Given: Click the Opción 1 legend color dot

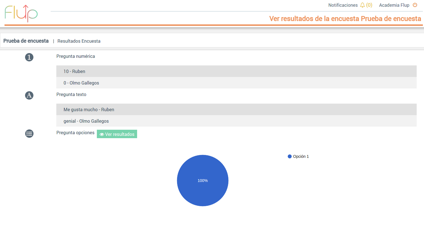Looking at the screenshot, I should (290, 156).
